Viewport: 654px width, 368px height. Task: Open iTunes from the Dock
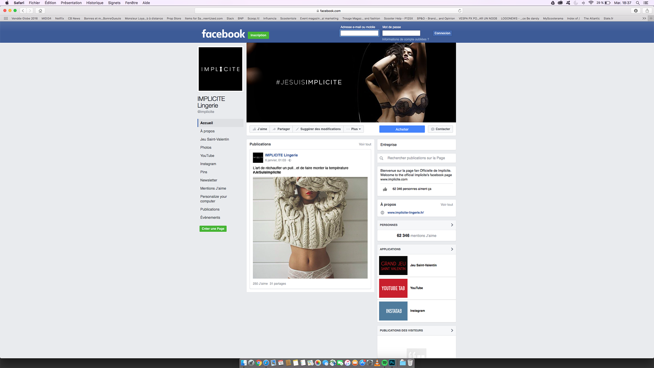tap(347, 363)
